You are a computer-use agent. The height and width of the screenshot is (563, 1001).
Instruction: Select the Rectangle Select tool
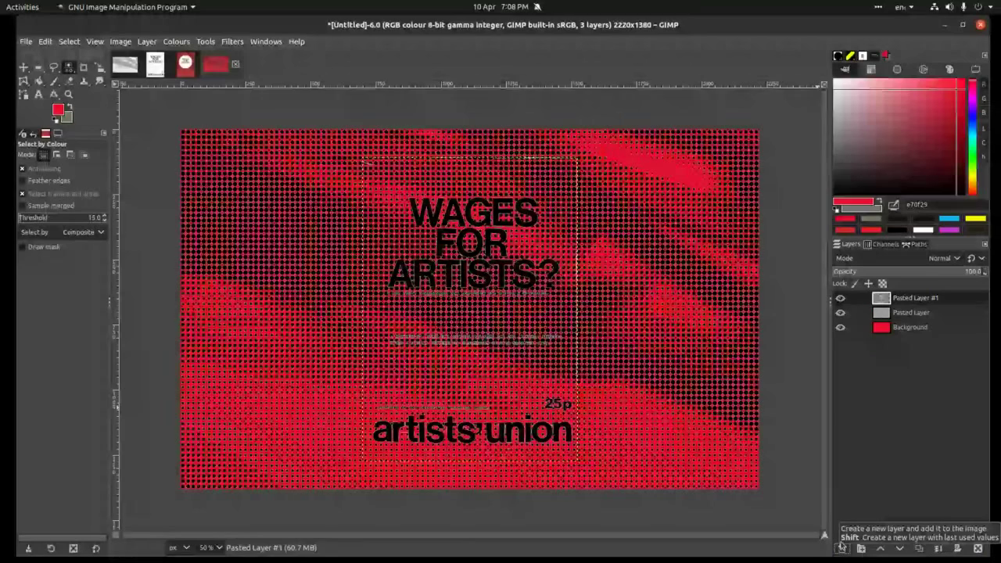pyautogui.click(x=38, y=67)
